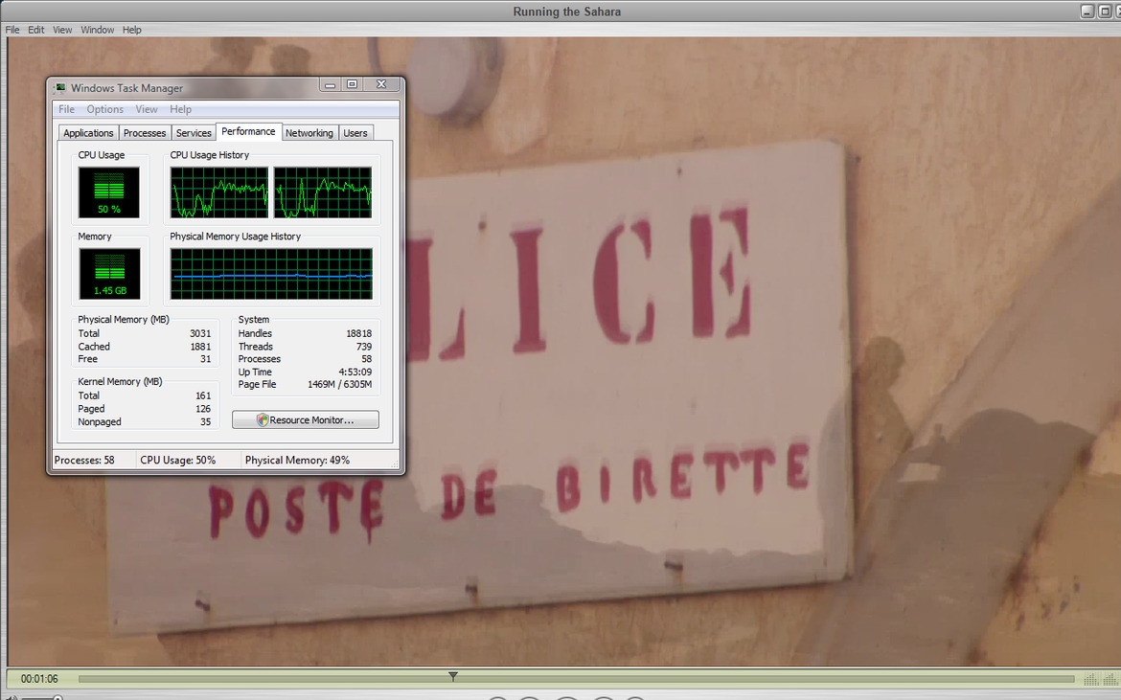Image resolution: width=1121 pixels, height=700 pixels.
Task: Maximize the Windows Task Manager window
Action: tap(352, 84)
